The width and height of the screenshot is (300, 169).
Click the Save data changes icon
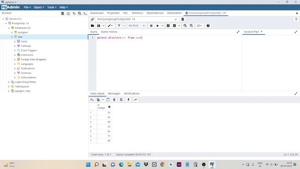click(121, 100)
